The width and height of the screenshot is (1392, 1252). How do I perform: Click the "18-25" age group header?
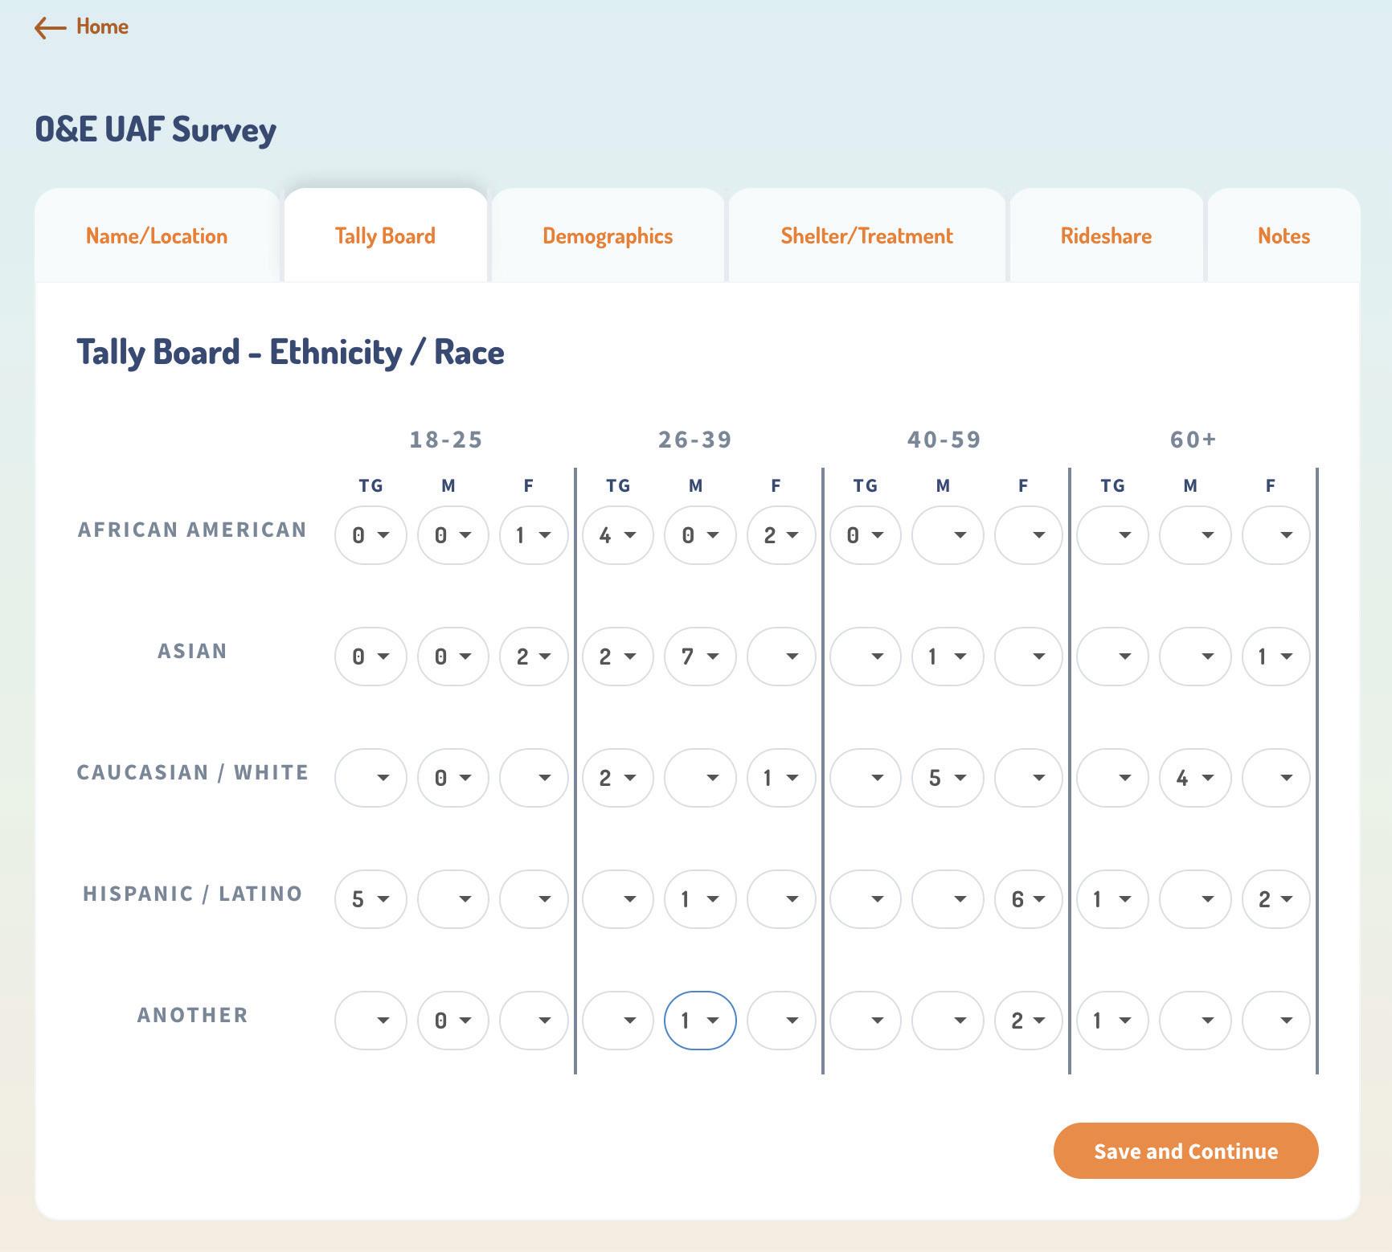446,440
